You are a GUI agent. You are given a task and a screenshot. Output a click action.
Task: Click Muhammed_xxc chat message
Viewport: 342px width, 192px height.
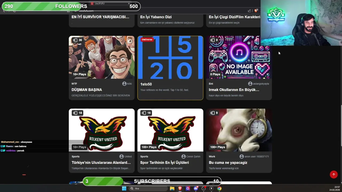coord(17,142)
